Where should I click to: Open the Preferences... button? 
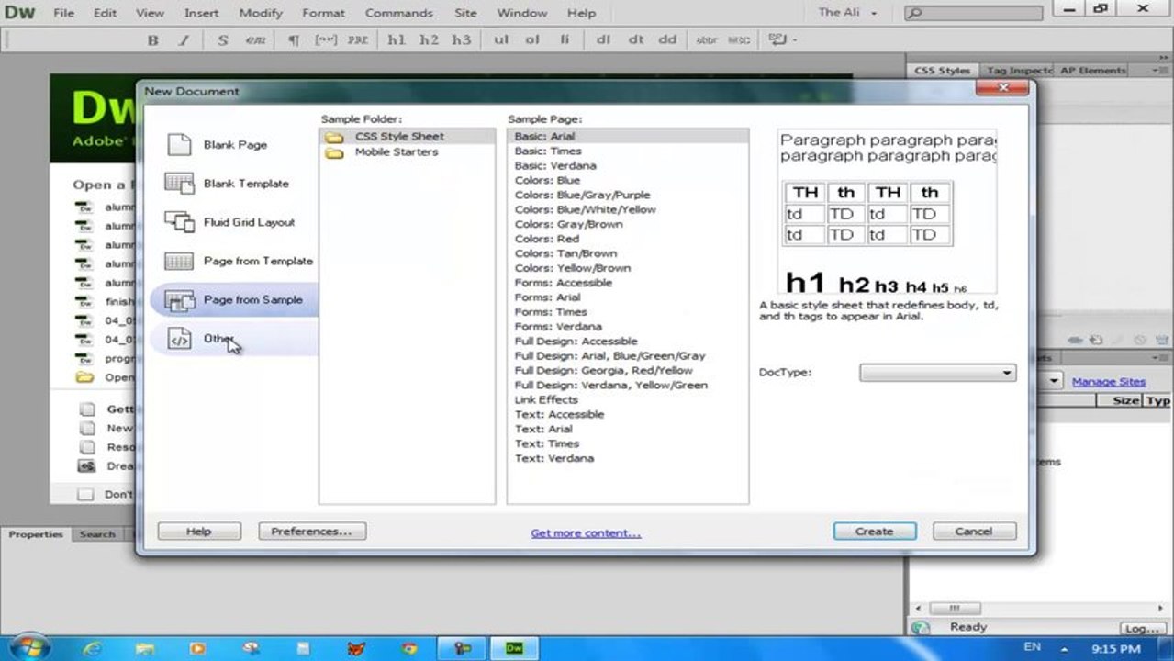(x=312, y=531)
